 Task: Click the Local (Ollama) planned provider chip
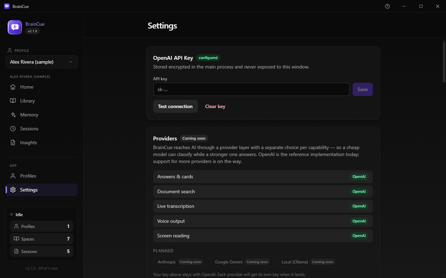pyautogui.click(x=308, y=262)
